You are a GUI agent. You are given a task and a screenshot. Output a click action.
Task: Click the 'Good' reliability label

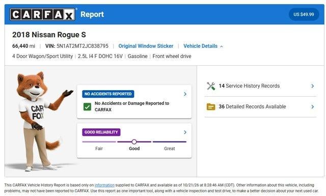tap(134, 149)
